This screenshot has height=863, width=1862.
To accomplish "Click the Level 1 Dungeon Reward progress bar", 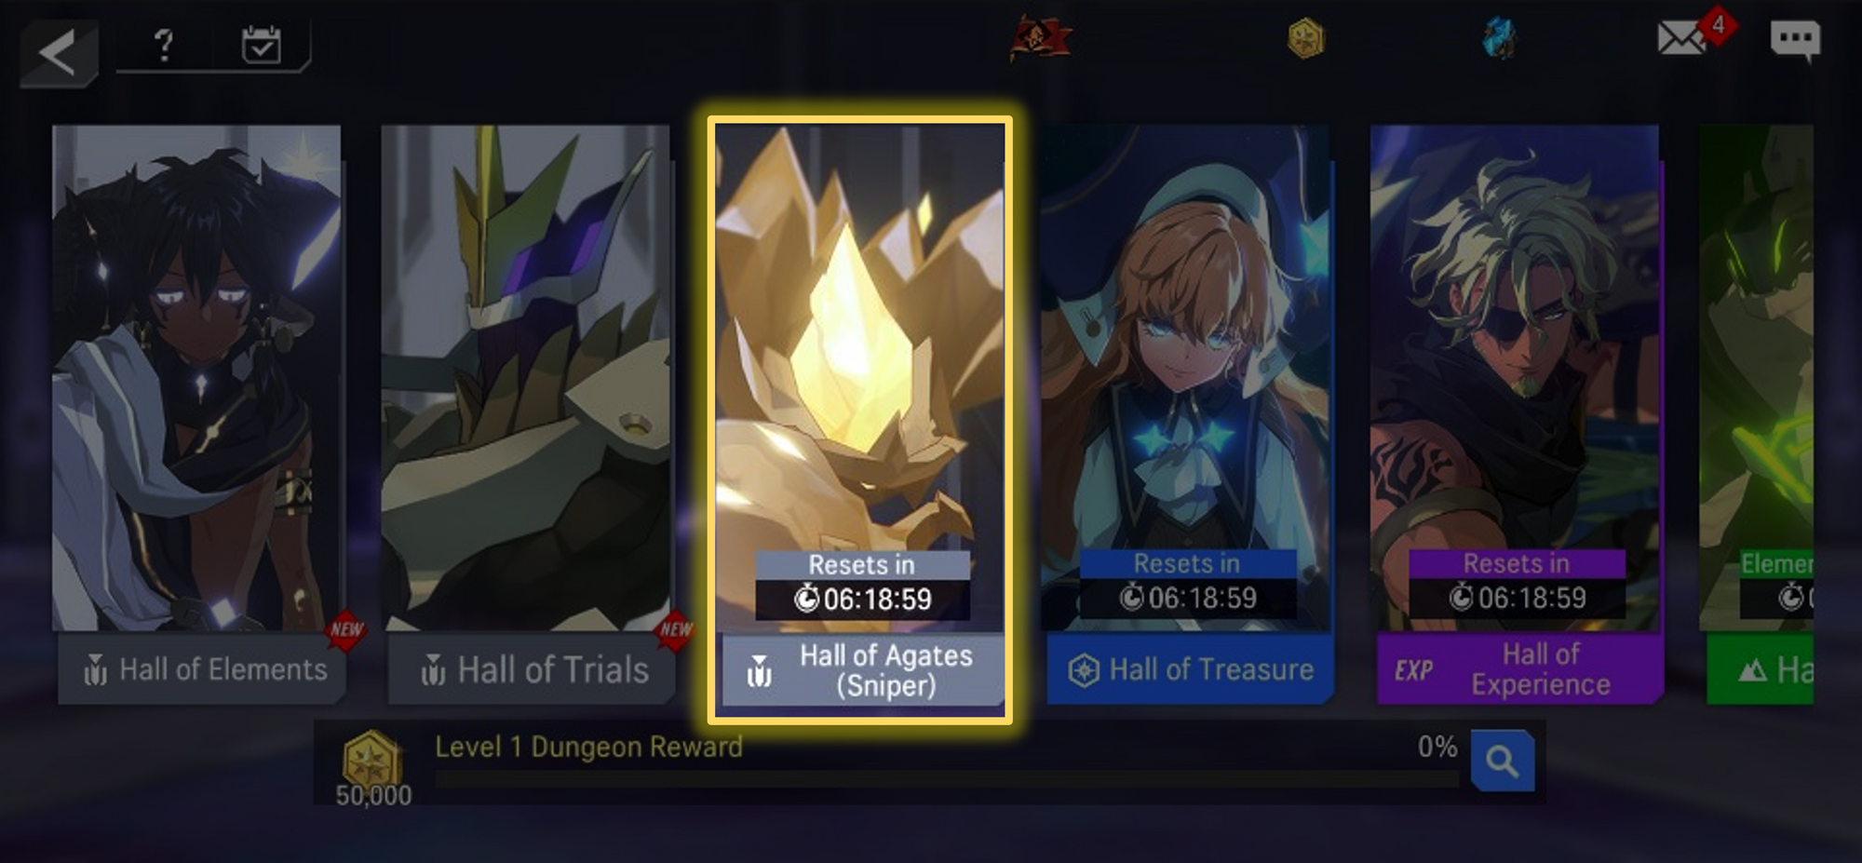I will pyautogui.click(x=947, y=779).
